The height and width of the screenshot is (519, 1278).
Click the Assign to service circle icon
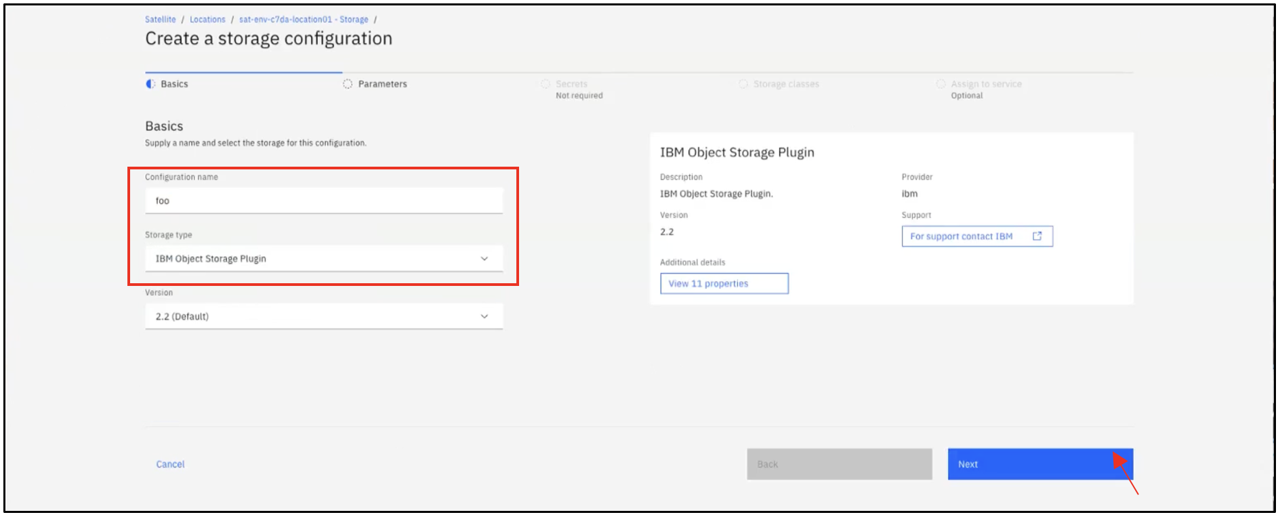click(x=941, y=84)
